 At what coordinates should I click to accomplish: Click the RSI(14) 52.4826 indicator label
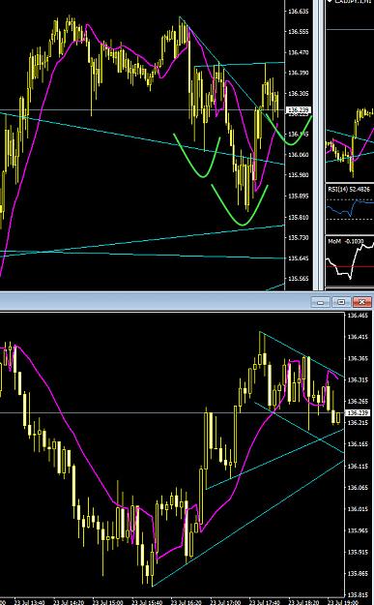(349, 189)
